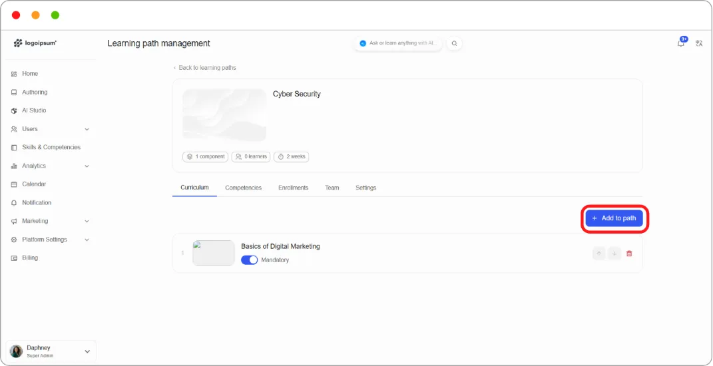Expand the Platform Settings chevron
The width and height of the screenshot is (713, 366).
pyautogui.click(x=87, y=240)
